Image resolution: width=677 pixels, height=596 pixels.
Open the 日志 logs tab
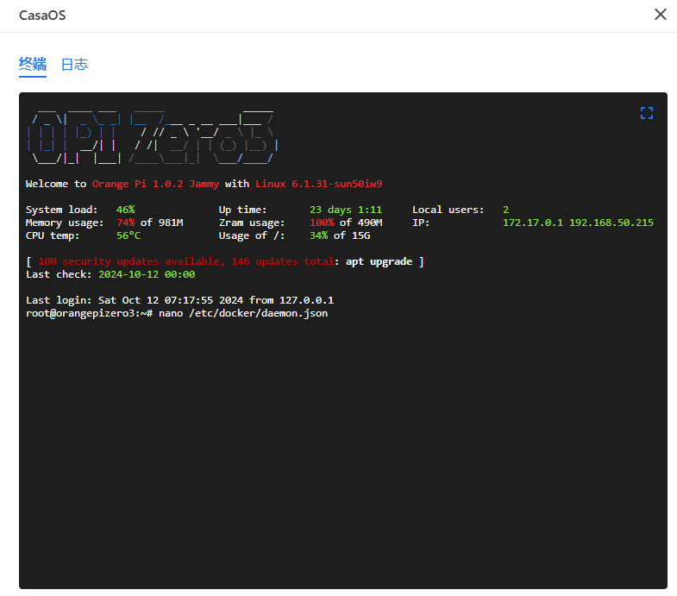coord(74,65)
